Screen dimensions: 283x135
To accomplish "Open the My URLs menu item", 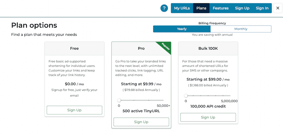I will [x=182, y=8].
